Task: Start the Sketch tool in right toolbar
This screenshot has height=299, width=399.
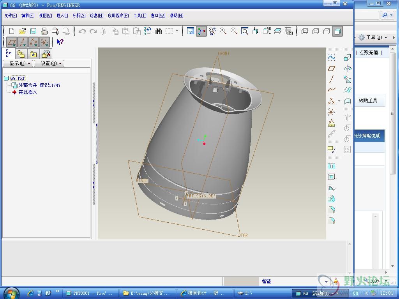Action: coord(331,58)
